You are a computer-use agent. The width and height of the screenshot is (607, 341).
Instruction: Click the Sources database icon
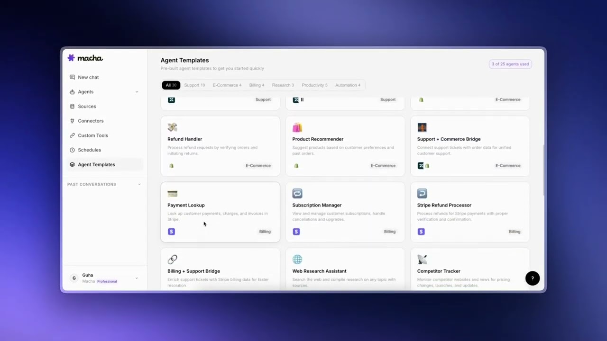(72, 107)
